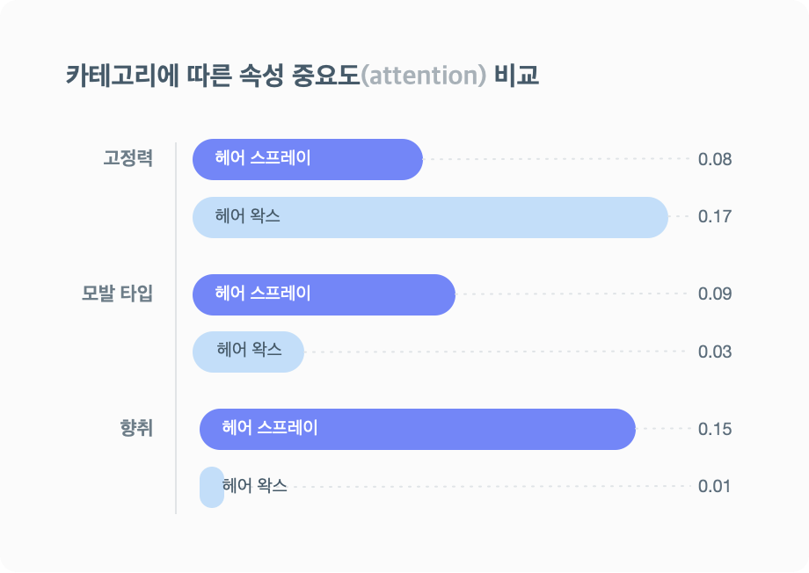Click the 헤어 스프레이 bar in 모발 타입 group
This screenshot has width=809, height=573.
324,294
